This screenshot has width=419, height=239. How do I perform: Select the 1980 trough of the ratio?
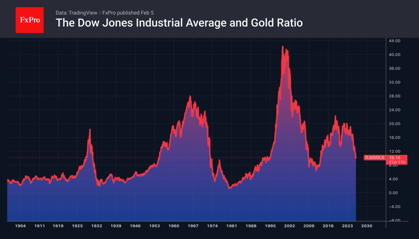pyautogui.click(x=229, y=188)
